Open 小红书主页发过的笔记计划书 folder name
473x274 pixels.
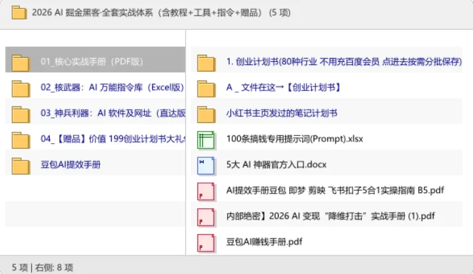tap(282, 113)
